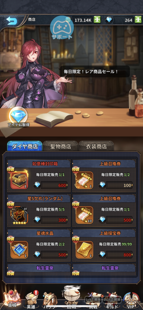The width and height of the screenshot is (143, 310).
Task: Buy 上級探宝券 for 800 diamonds
Action: pyautogui.click(x=116, y=255)
